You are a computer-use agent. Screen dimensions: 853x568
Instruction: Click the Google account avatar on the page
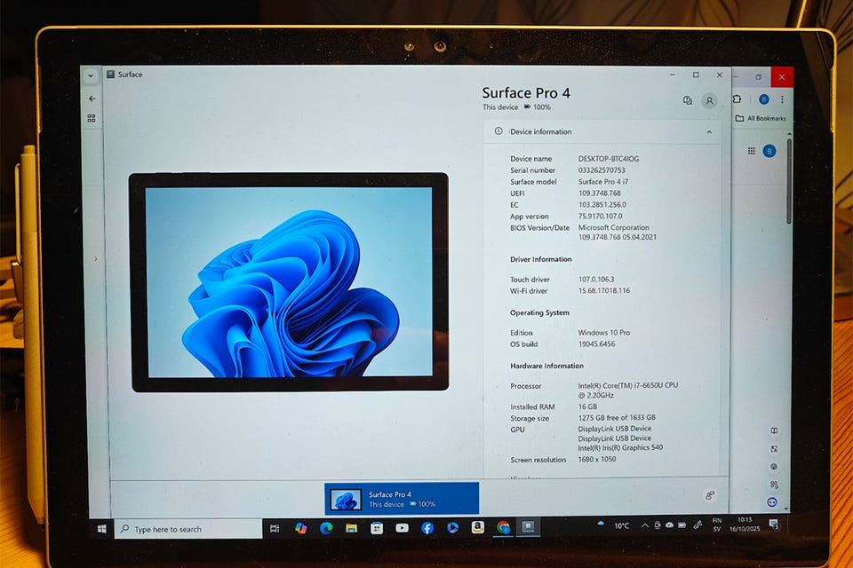pyautogui.click(x=769, y=151)
